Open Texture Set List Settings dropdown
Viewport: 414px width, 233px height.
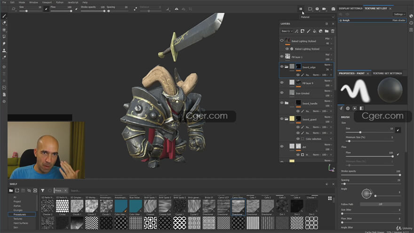coord(399,14)
